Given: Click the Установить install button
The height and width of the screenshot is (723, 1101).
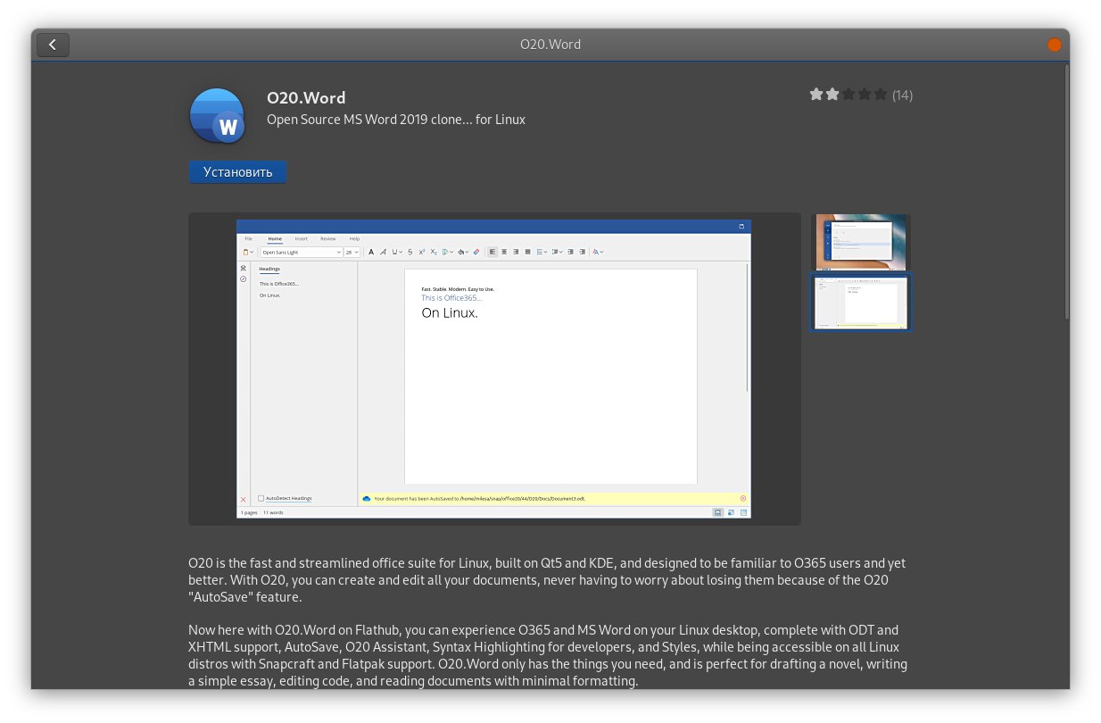Looking at the screenshot, I should 237,172.
